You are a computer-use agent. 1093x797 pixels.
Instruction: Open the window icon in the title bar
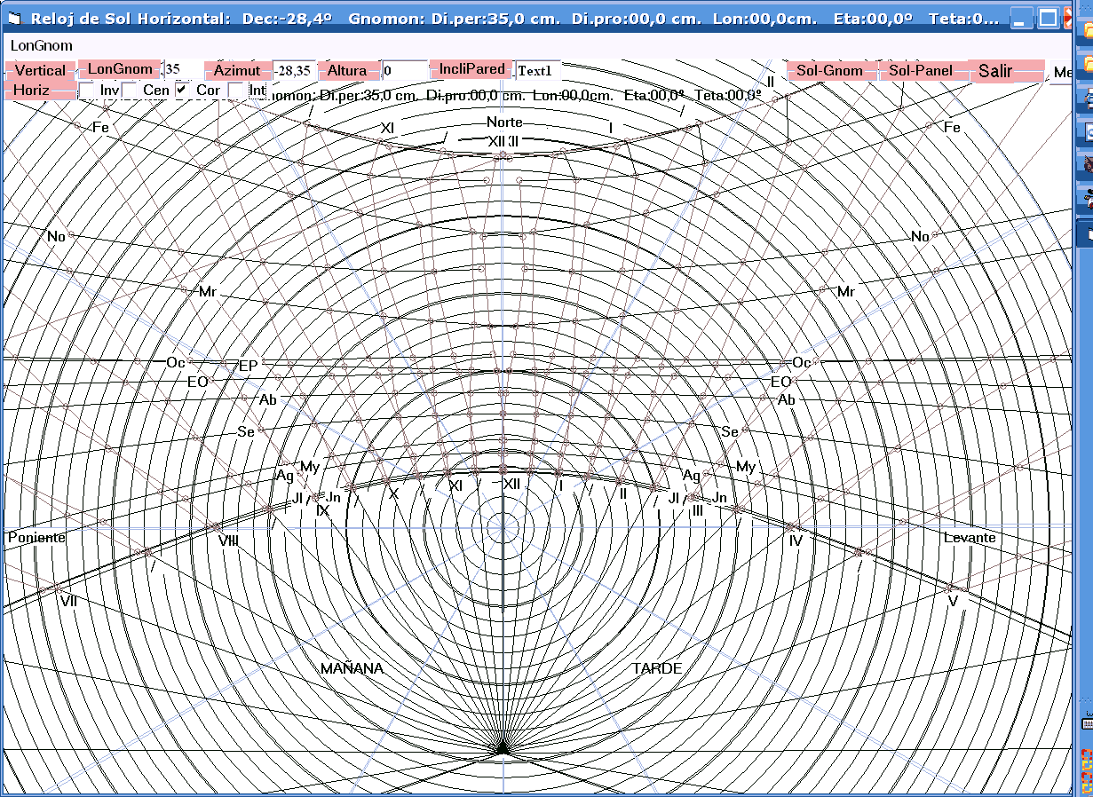[12, 18]
